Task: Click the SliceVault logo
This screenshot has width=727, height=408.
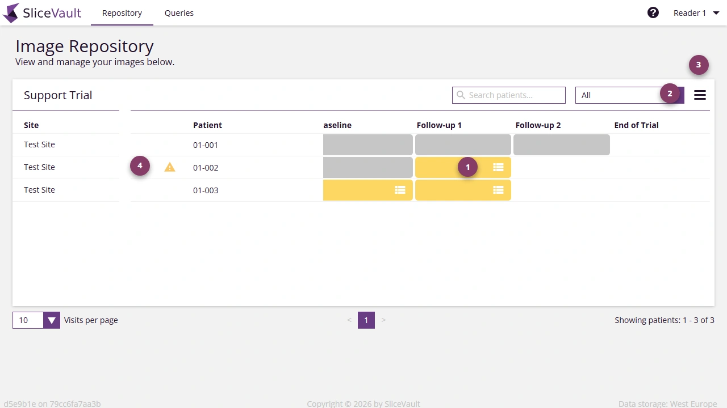Action: (x=43, y=13)
